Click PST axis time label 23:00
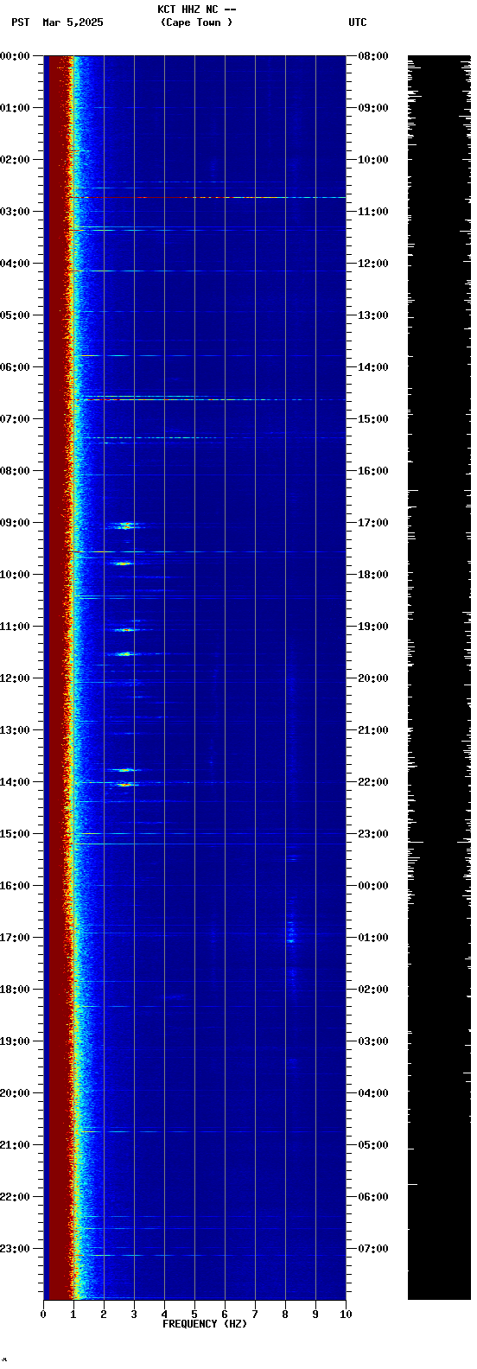 click(16, 1249)
